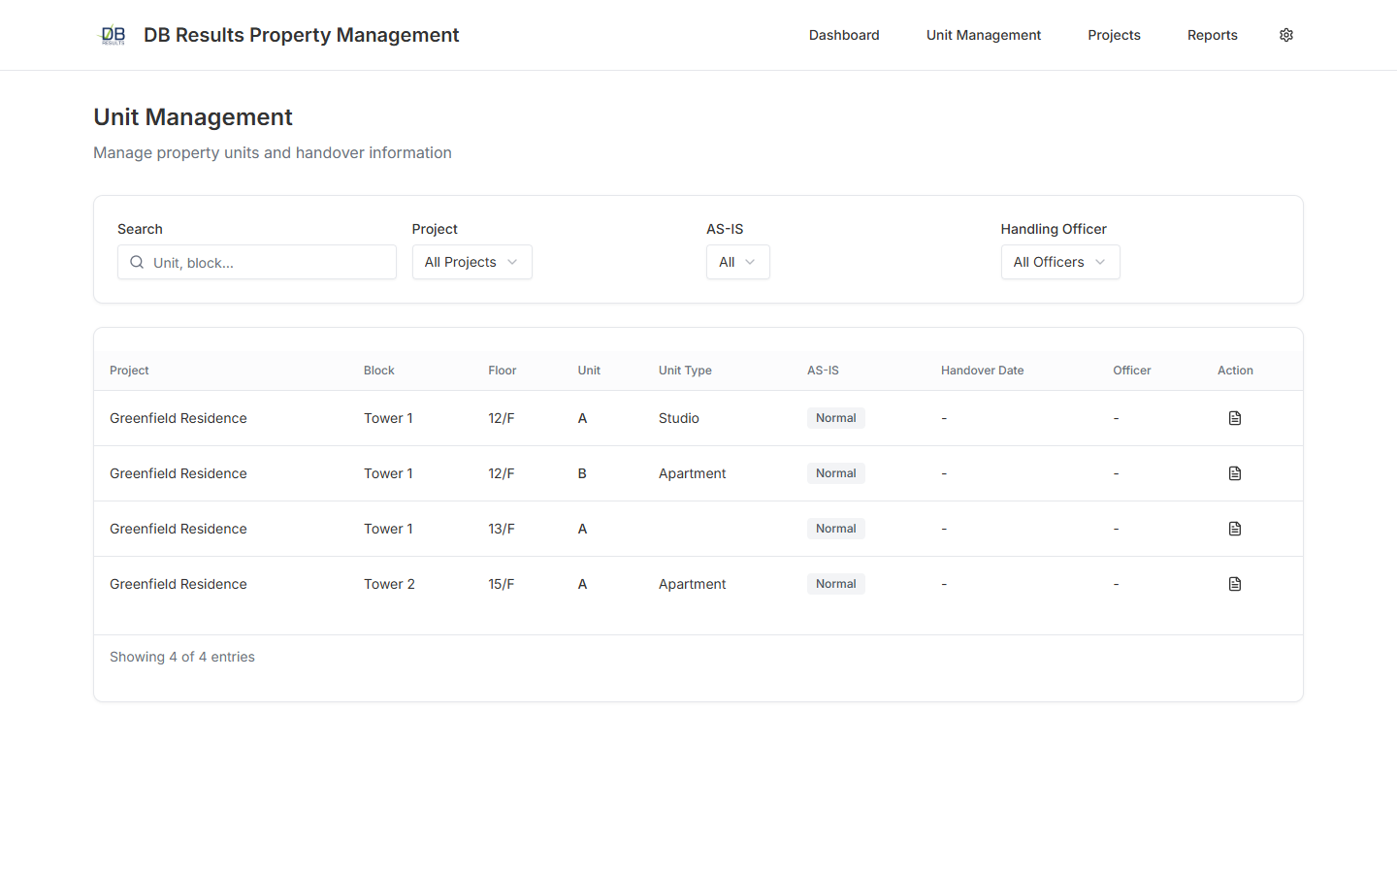
Task: Open settings via the gear icon
Action: point(1286,35)
